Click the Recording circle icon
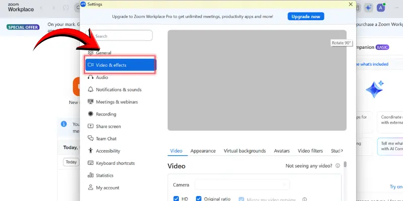This screenshot has height=201, width=403. (91, 114)
